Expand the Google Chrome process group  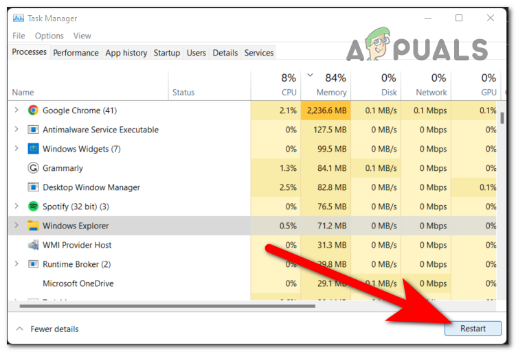pyautogui.click(x=16, y=110)
